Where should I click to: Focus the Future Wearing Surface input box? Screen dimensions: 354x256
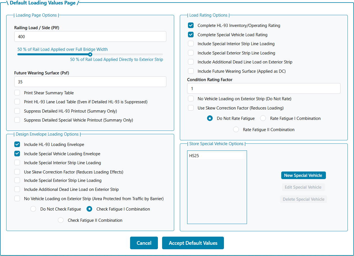pos(90,82)
